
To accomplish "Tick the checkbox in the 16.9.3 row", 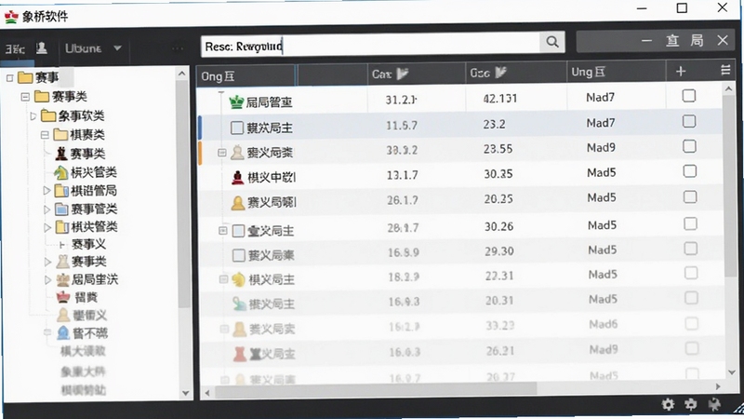I will tap(691, 298).
